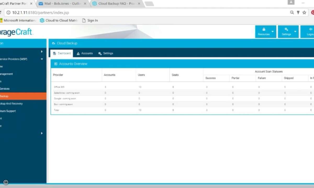314x188 pixels.
Task: Click the Resources lock icon
Action: point(264,29)
